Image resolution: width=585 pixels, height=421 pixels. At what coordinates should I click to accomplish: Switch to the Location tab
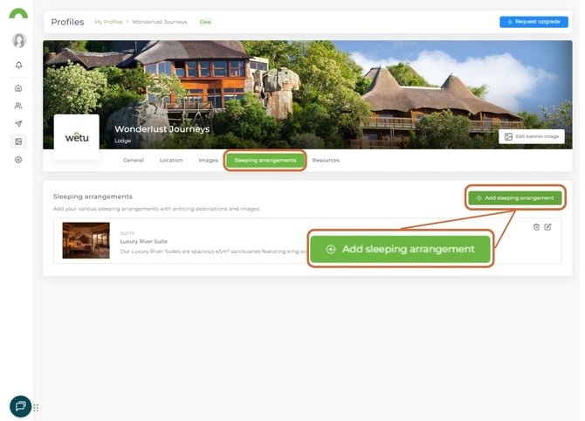coord(171,161)
